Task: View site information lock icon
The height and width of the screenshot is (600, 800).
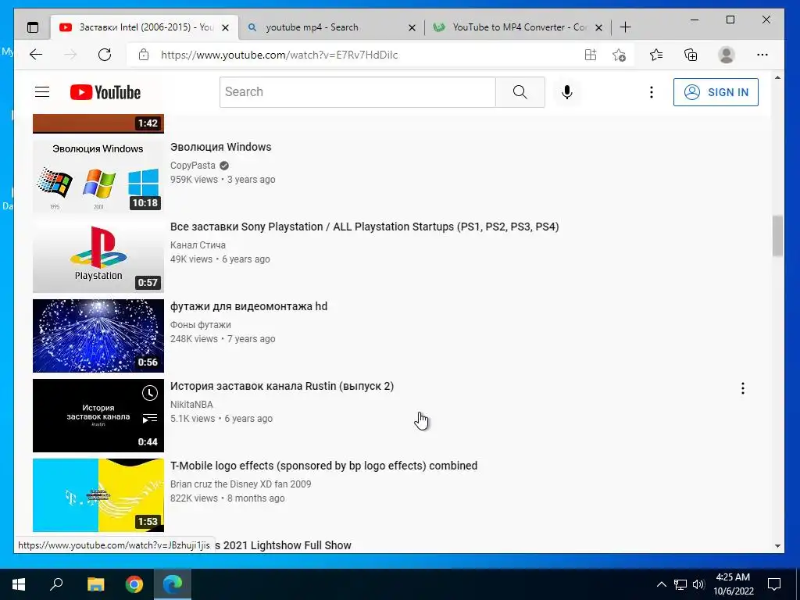Action: pos(144,55)
